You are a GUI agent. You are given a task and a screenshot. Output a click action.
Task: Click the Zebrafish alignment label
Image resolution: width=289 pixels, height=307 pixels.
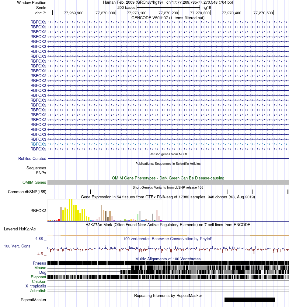(x=38, y=291)
